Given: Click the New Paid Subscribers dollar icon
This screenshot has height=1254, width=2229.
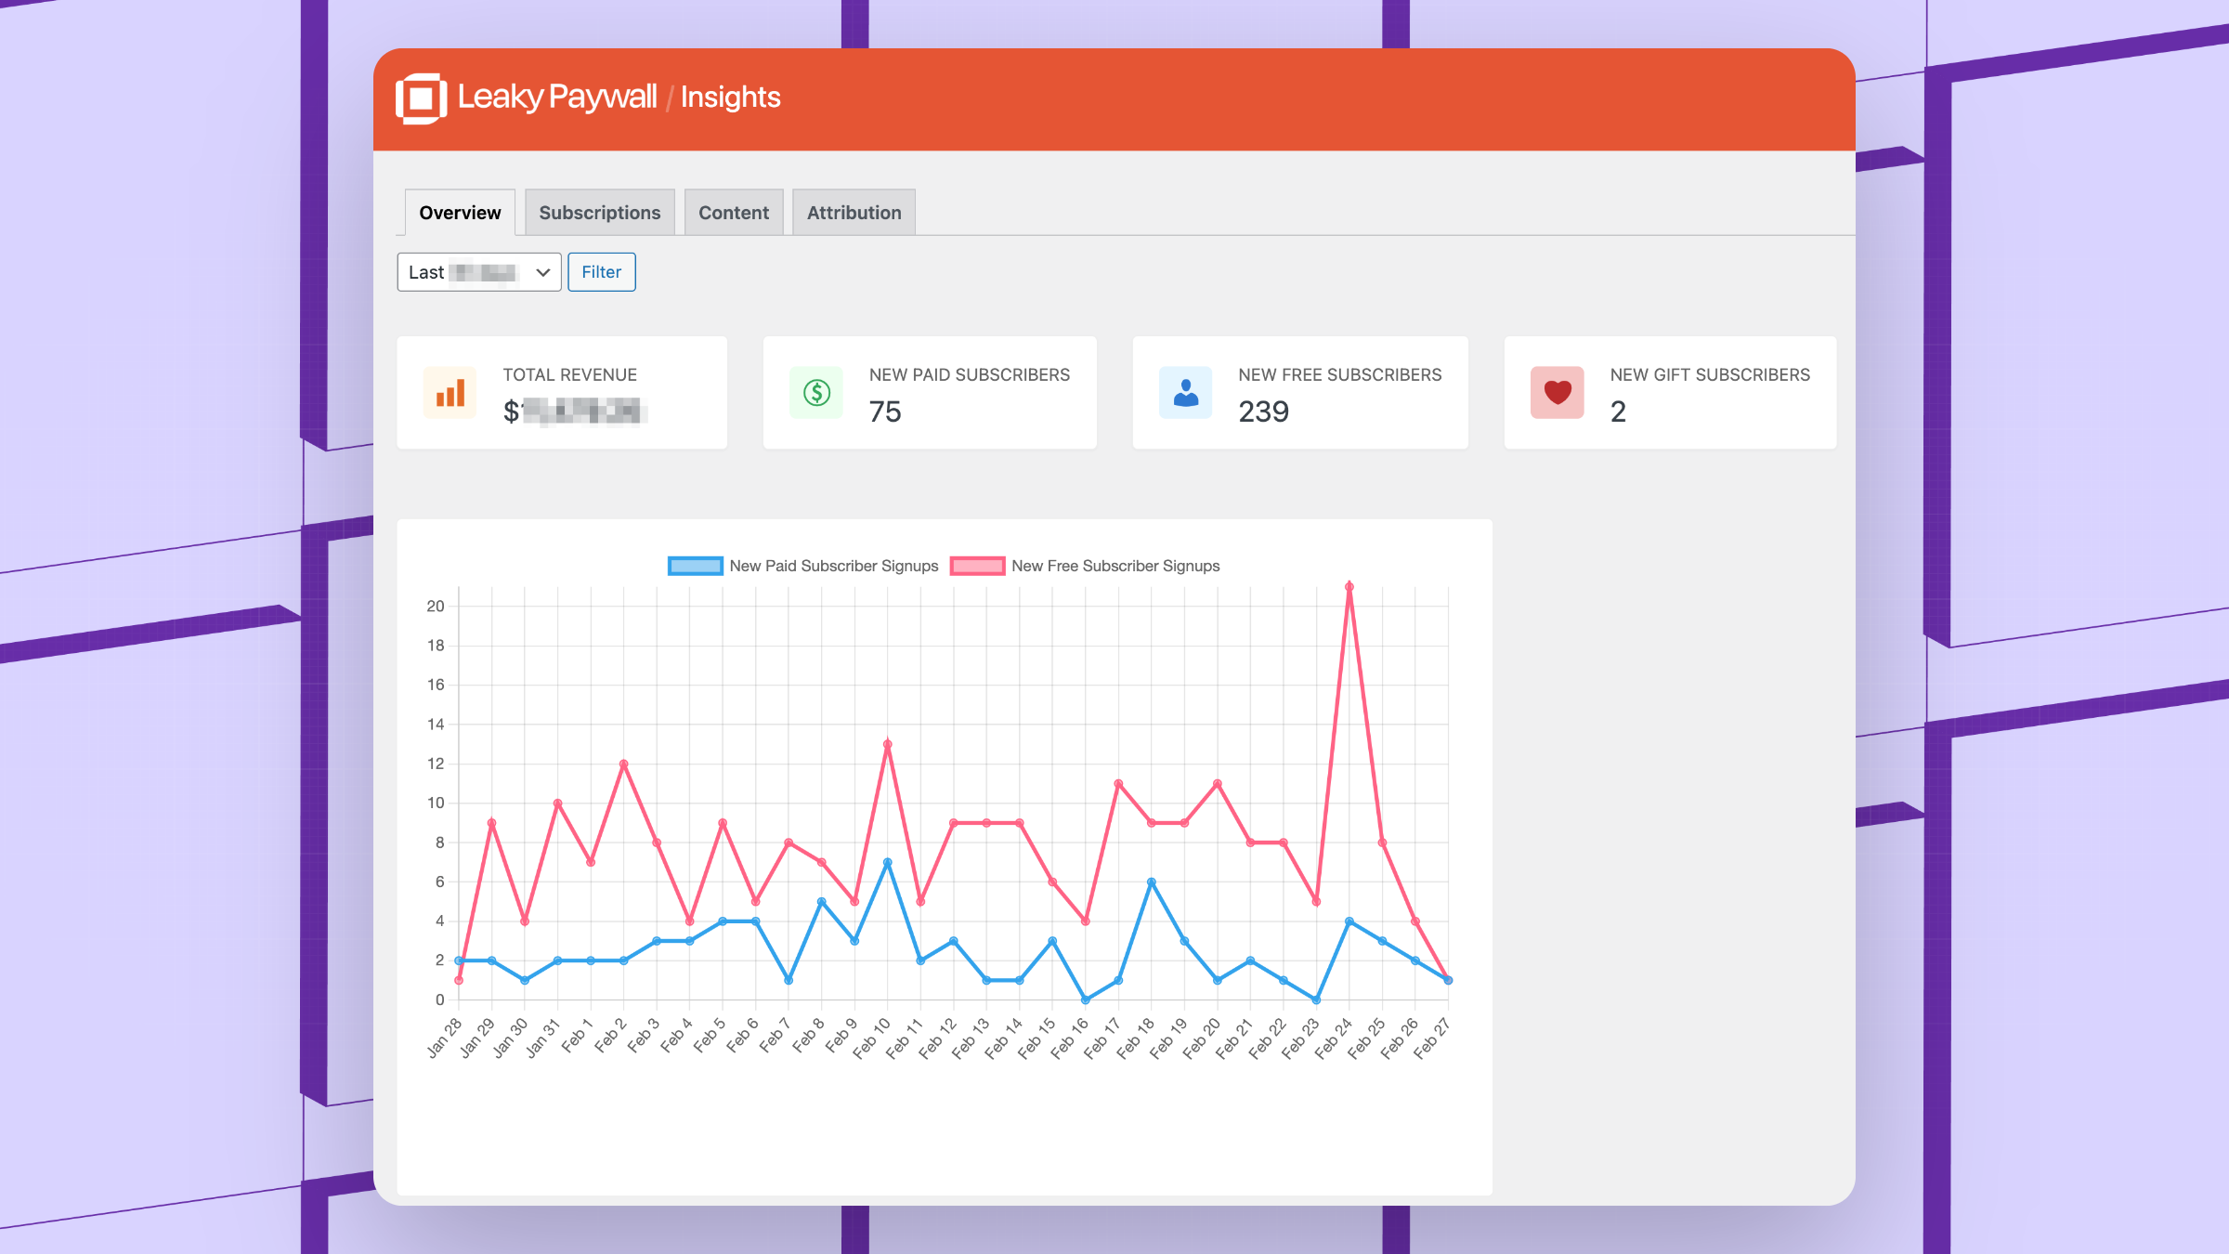Looking at the screenshot, I should coord(816,393).
